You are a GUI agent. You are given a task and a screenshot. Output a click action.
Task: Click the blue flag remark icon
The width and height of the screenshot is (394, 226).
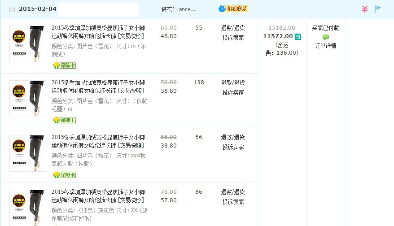(378, 9)
